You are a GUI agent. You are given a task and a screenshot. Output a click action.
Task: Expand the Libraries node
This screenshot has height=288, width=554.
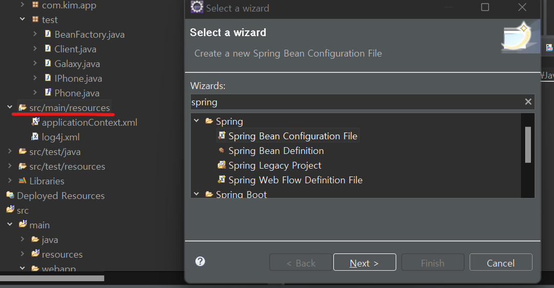coord(10,180)
